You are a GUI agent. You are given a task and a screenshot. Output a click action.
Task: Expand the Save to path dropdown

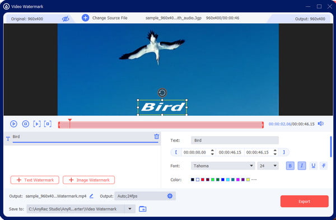click(130, 209)
